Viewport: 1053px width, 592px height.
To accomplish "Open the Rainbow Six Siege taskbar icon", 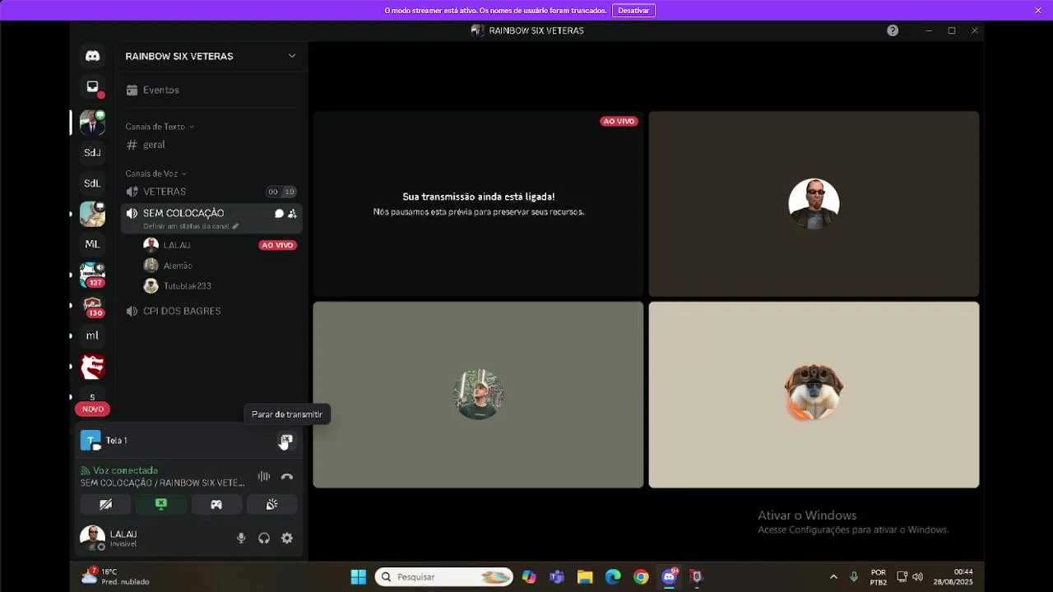I will [697, 577].
